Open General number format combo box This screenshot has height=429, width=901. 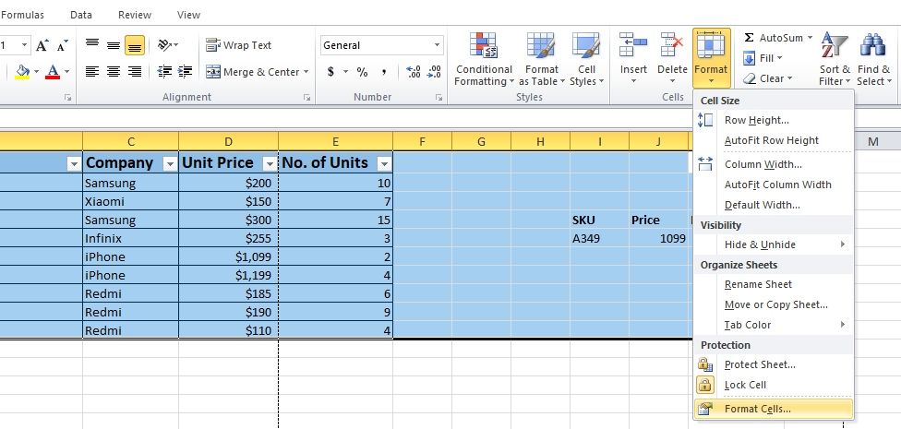click(x=381, y=45)
